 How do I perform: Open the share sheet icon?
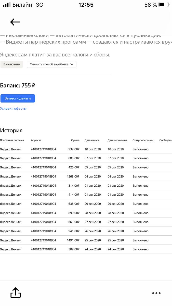[x=16, y=293]
